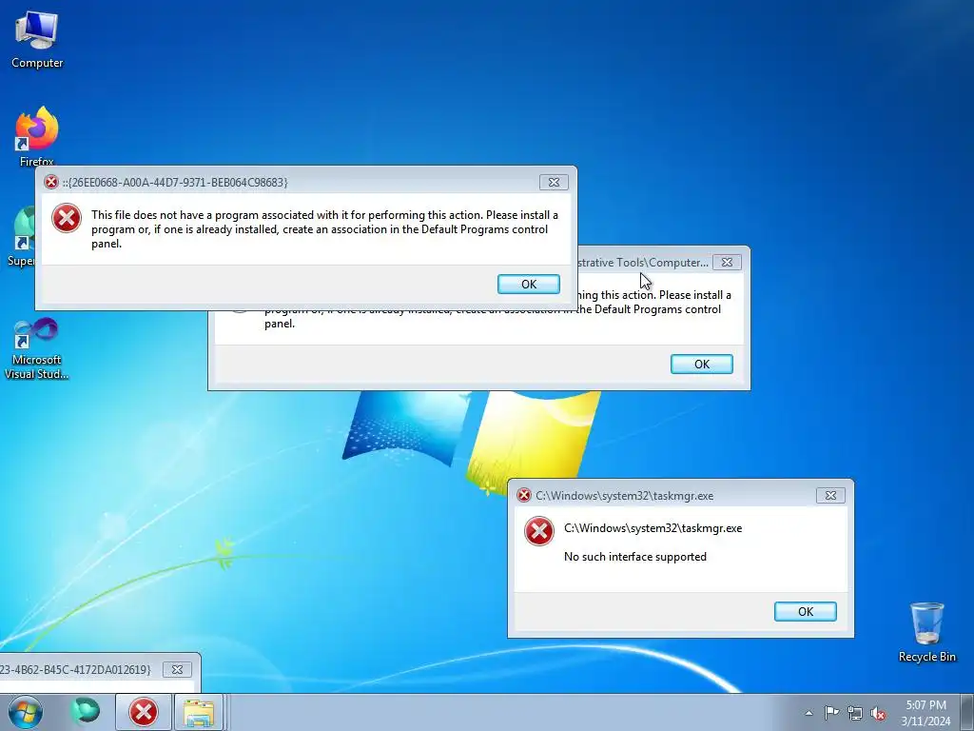Click the "This file does not have a program" message
The height and width of the screenshot is (731, 974).
324,229
